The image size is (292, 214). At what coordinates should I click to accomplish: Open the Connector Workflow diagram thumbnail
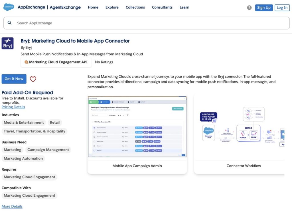(239, 127)
